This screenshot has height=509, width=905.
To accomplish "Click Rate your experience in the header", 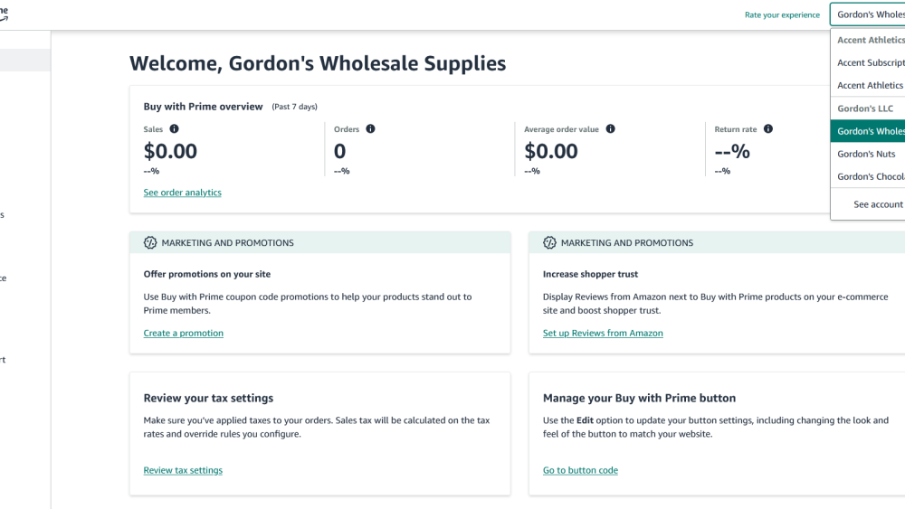I will pyautogui.click(x=782, y=15).
